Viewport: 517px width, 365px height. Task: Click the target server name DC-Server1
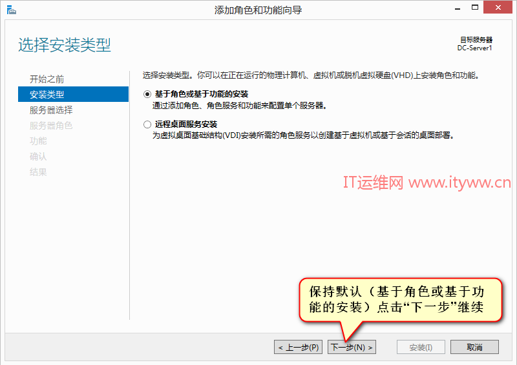point(474,48)
